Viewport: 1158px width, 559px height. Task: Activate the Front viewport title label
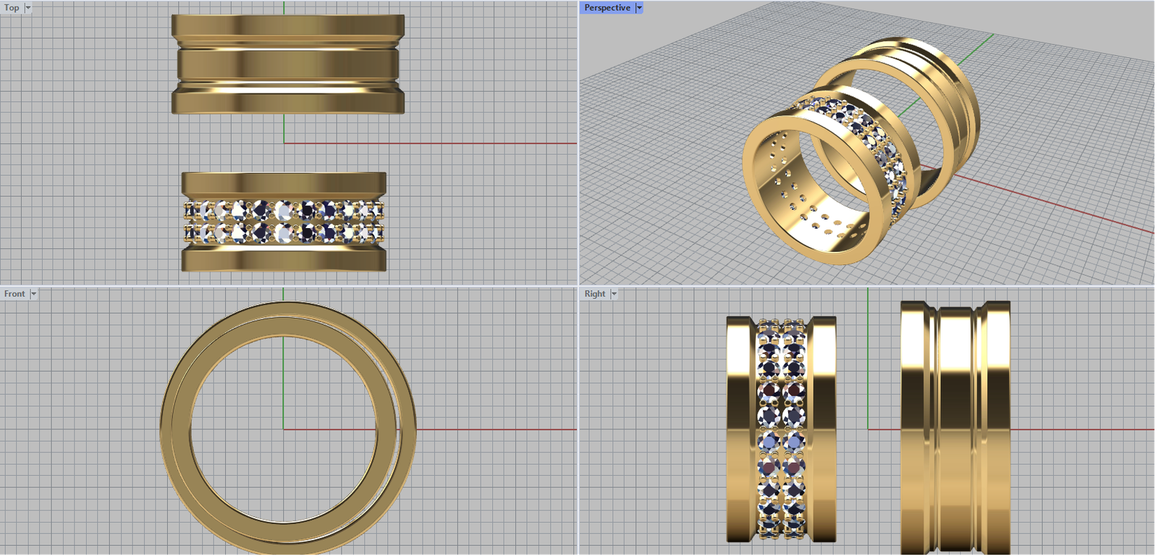coord(14,294)
